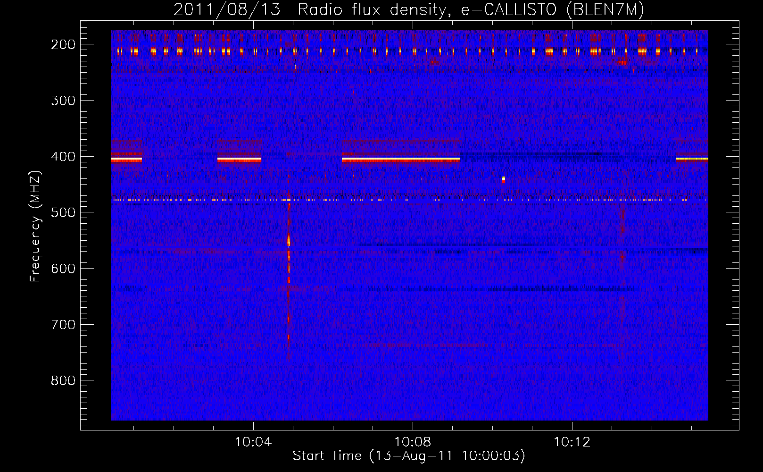Image resolution: width=763 pixels, height=472 pixels.
Task: Click the 400 frequency tick label
Action: tap(63, 157)
